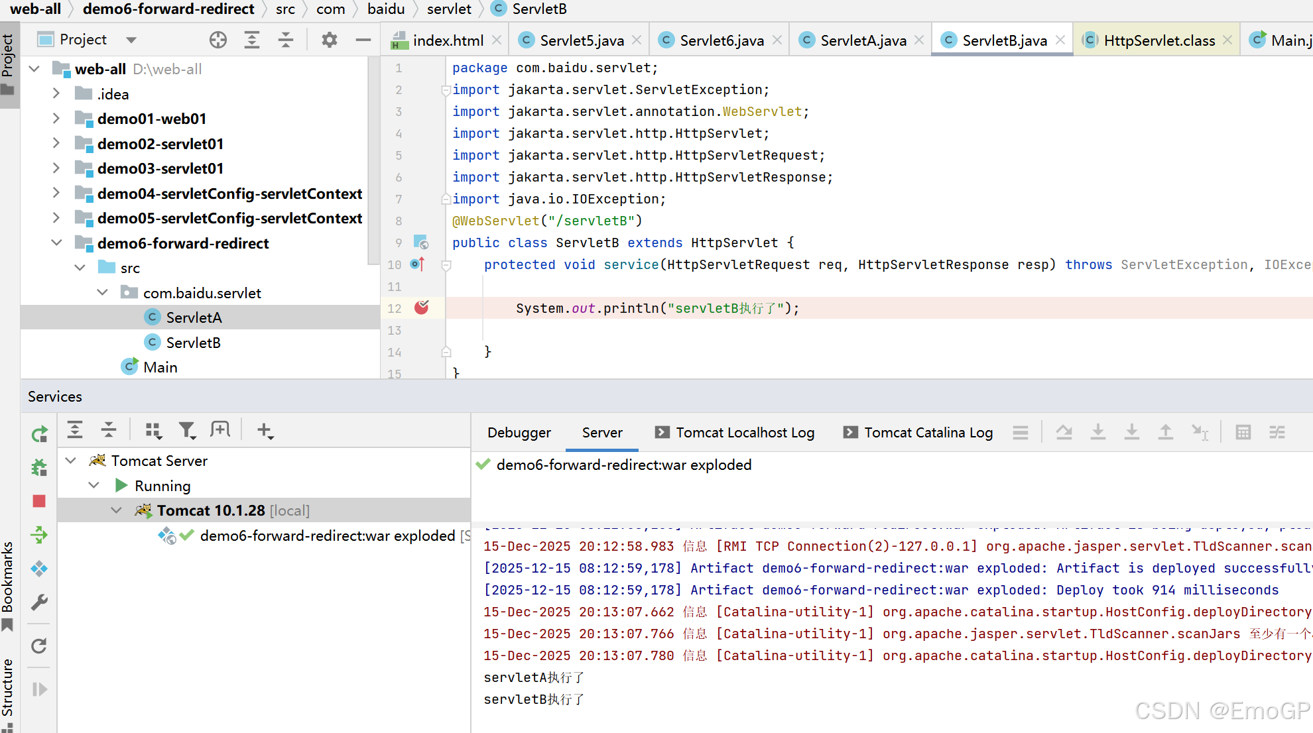Open the Project panel settings gear
The image size is (1313, 733).
coord(329,40)
